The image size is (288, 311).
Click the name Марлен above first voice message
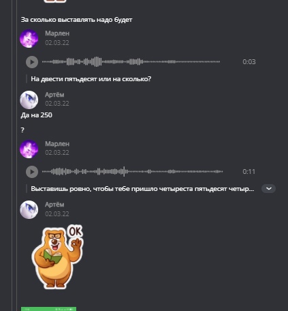(57, 33)
